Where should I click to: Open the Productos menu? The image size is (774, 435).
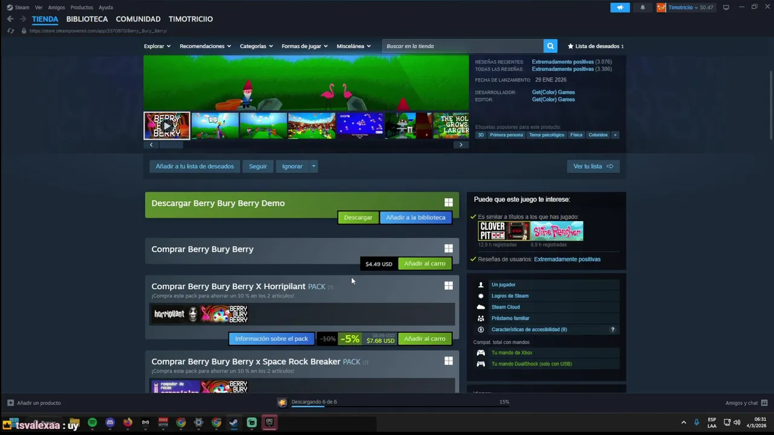82,7
